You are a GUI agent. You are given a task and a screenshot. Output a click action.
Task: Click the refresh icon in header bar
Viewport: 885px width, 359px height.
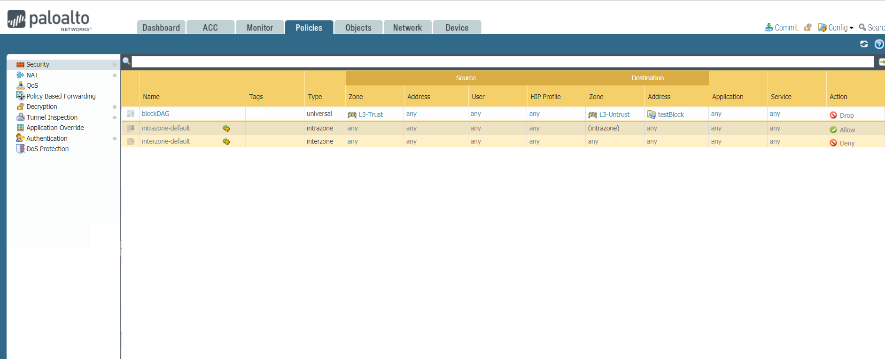click(x=864, y=44)
